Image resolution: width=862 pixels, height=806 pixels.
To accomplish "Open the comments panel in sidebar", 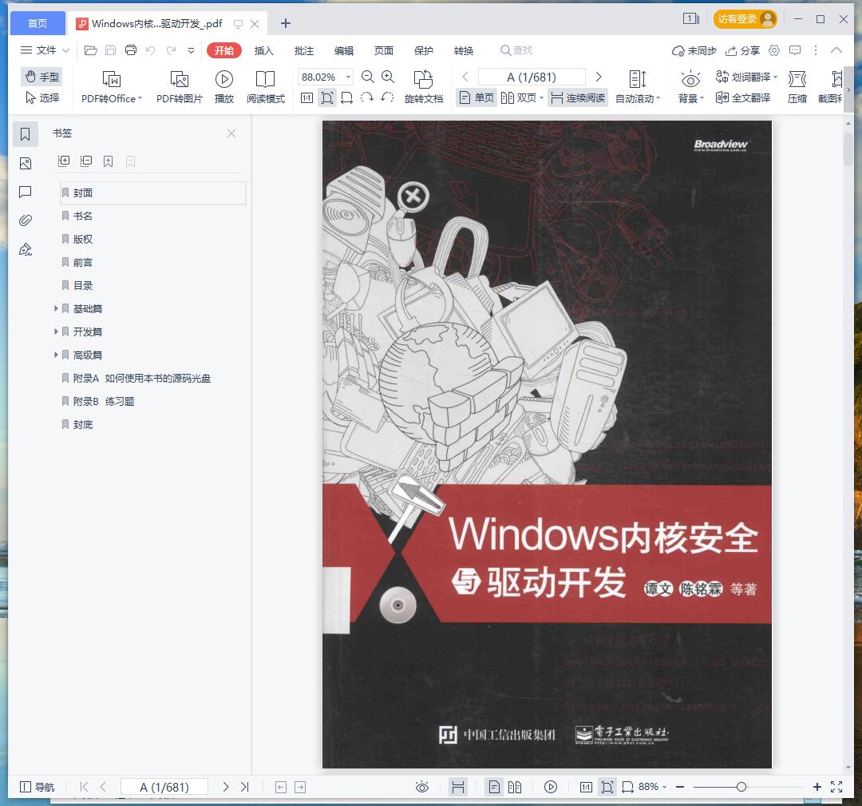I will point(26,192).
